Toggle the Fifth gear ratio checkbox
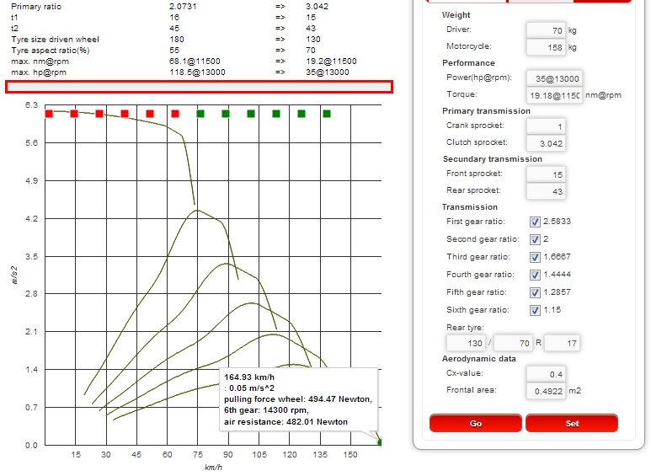This screenshot has width=651, height=476. click(535, 292)
